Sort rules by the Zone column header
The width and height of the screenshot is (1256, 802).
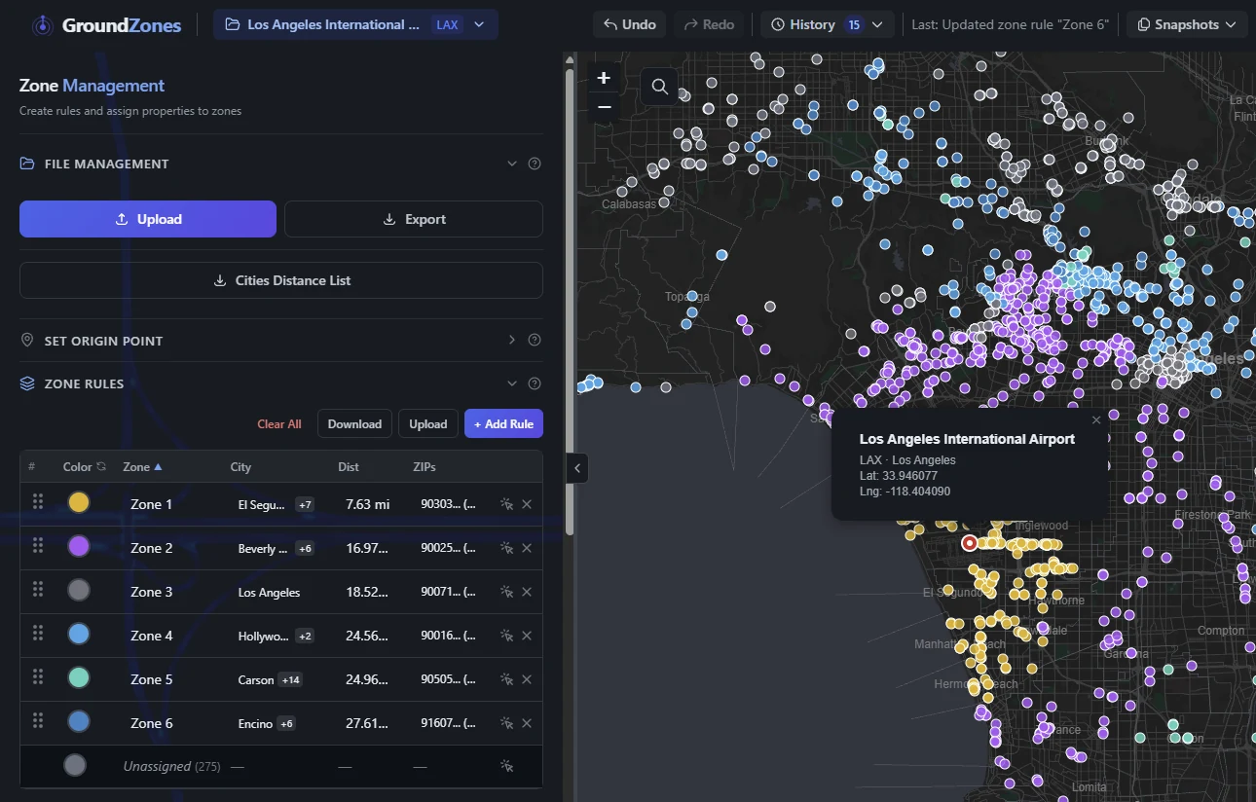click(x=142, y=467)
